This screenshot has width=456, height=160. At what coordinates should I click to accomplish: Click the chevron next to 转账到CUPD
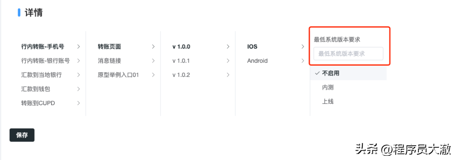point(79,103)
